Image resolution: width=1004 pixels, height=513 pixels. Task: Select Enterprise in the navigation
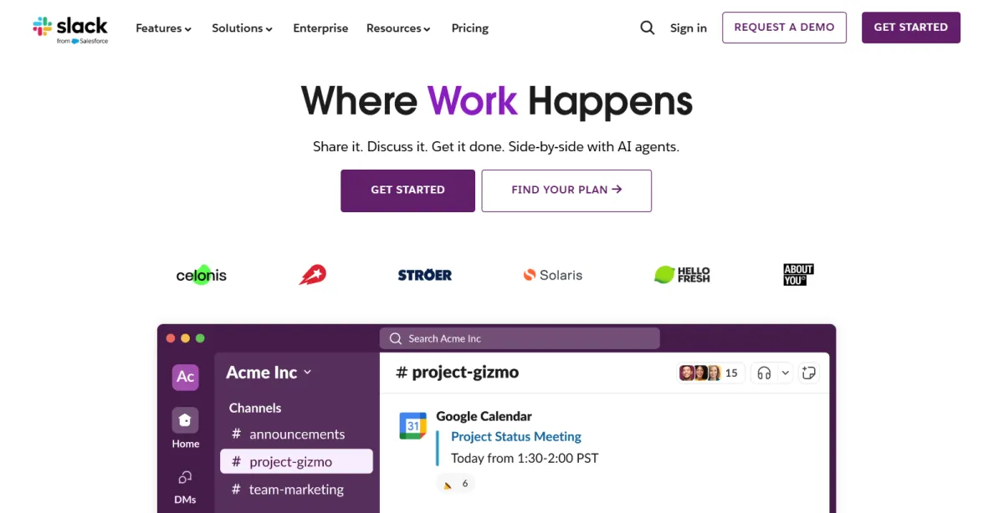click(x=320, y=28)
